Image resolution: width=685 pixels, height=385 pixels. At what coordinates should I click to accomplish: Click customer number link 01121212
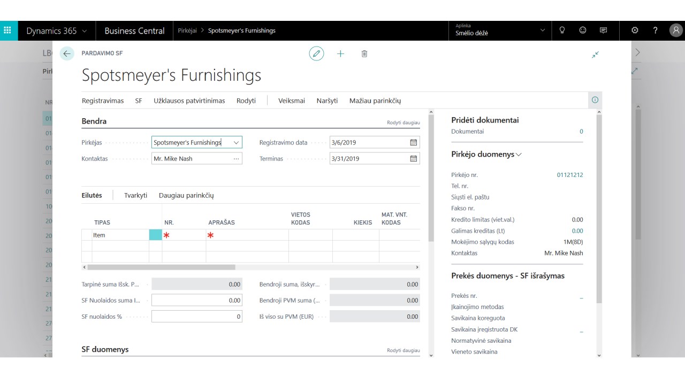coord(570,175)
